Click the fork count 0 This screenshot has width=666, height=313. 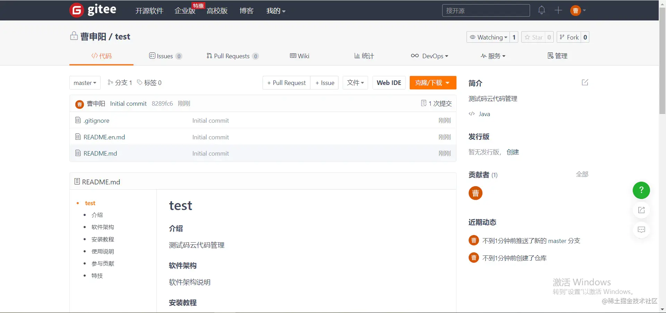tap(585, 37)
